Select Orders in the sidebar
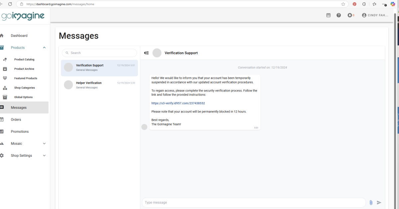Viewport: 399px width, 209px height. [16, 119]
